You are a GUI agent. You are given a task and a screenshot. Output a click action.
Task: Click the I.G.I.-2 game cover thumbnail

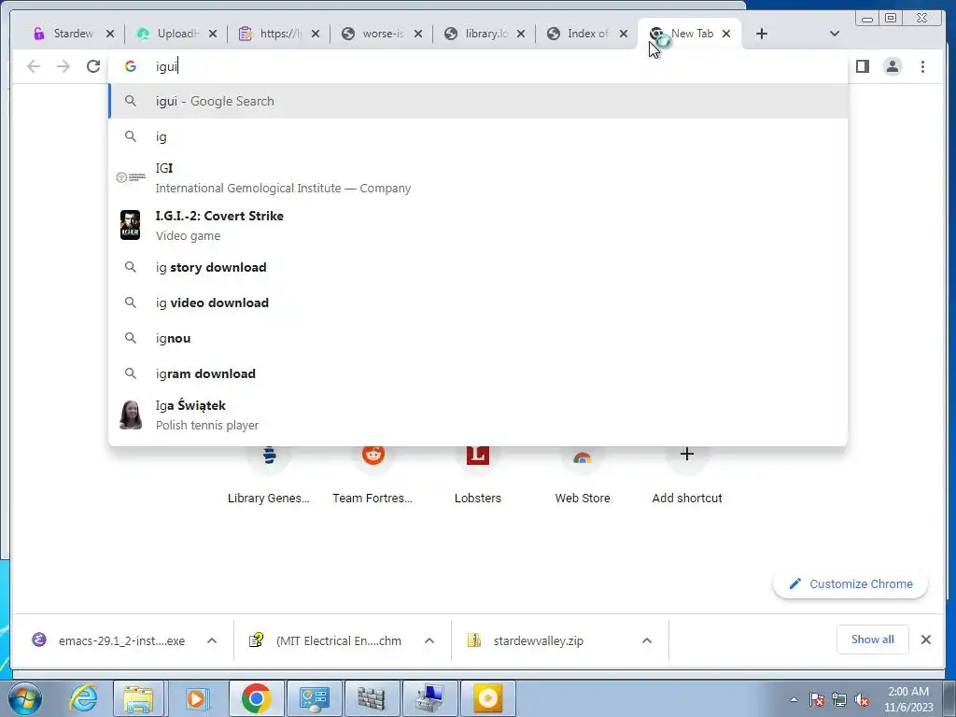point(130,225)
